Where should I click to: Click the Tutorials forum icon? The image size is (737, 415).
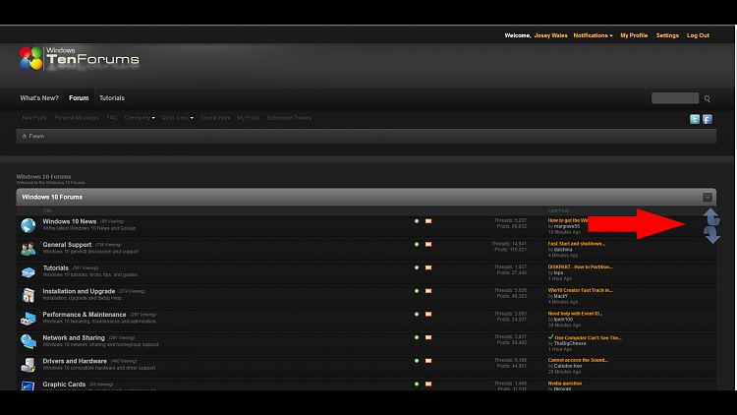(28, 272)
